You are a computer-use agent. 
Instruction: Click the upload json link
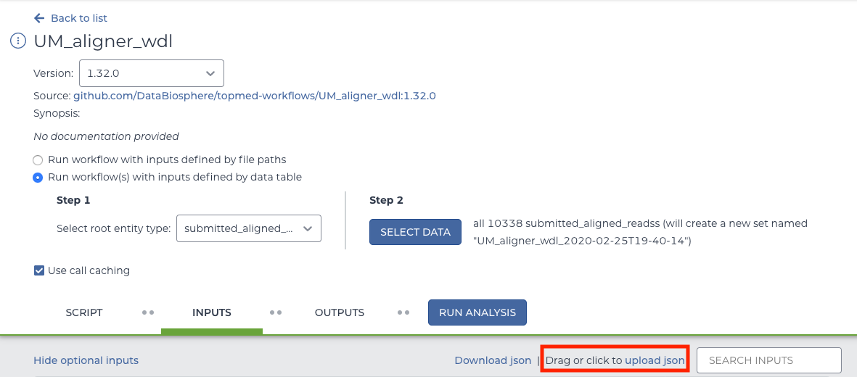pyautogui.click(x=655, y=360)
